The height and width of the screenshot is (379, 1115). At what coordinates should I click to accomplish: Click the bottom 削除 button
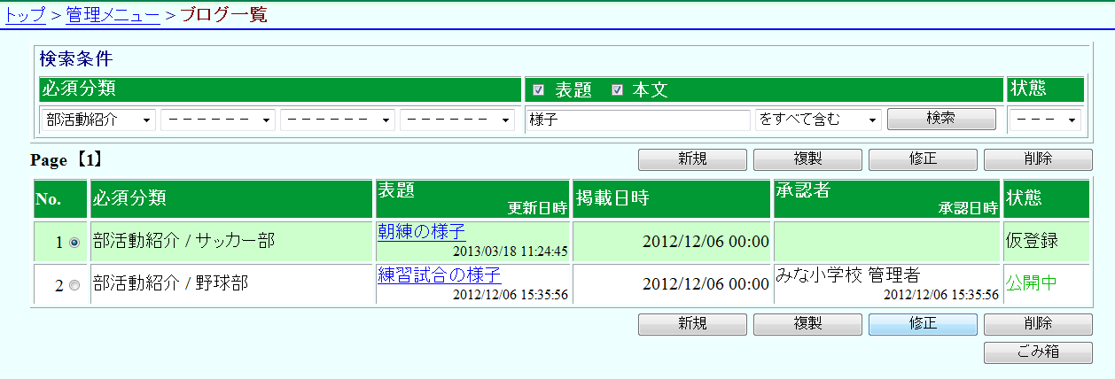(1038, 324)
